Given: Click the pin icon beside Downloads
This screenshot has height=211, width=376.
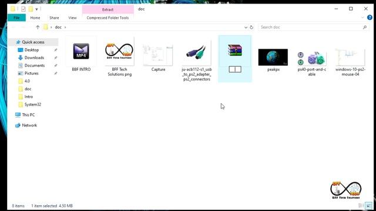Looking at the screenshot, I should (56, 57).
